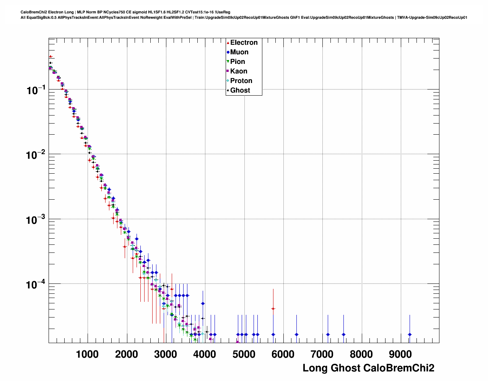Image resolution: width=488 pixels, height=381 pixels.
Task: Select the rightmost blue Muon point past 9000
Action: [410, 334]
